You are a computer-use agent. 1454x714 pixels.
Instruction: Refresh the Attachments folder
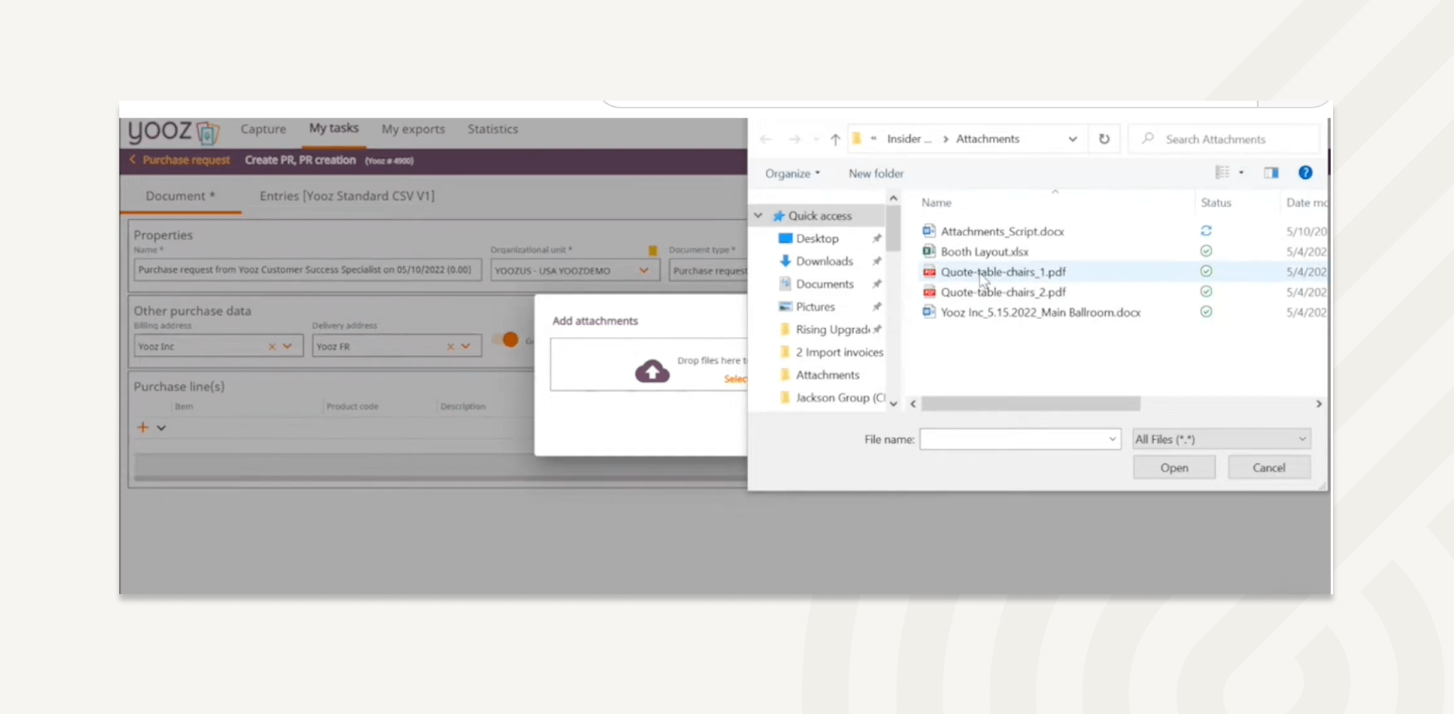(x=1104, y=139)
